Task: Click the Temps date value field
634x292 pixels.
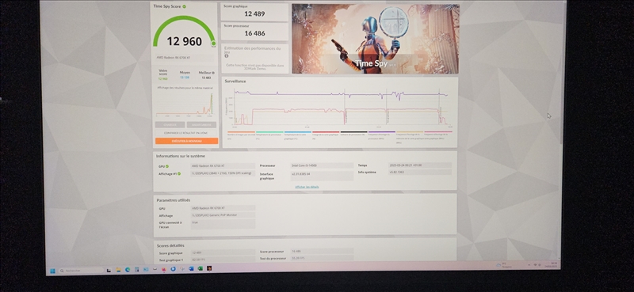Action: [420, 165]
